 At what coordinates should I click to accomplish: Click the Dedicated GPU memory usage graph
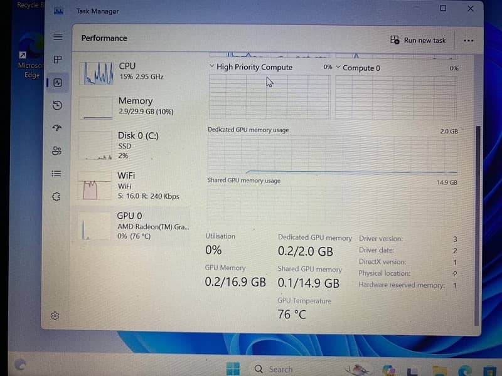pyautogui.click(x=333, y=154)
